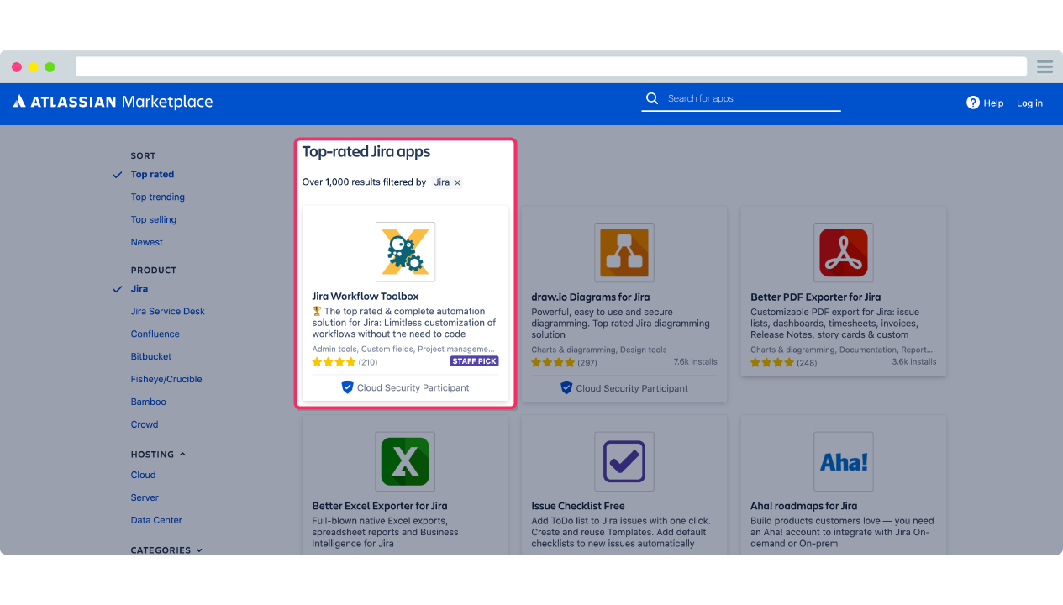Open the browser hamburger menu icon

(1045, 66)
